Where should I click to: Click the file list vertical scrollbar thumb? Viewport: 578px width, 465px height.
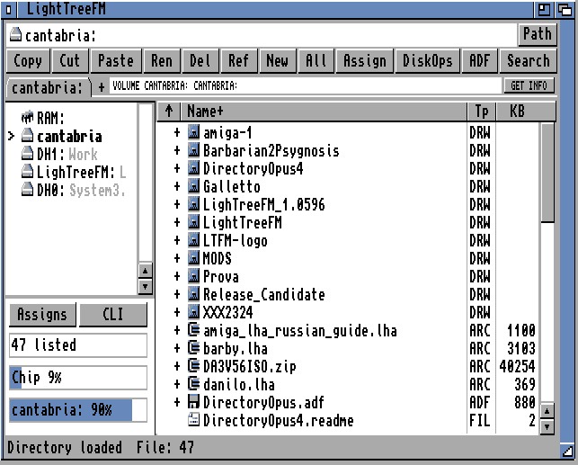click(547, 173)
